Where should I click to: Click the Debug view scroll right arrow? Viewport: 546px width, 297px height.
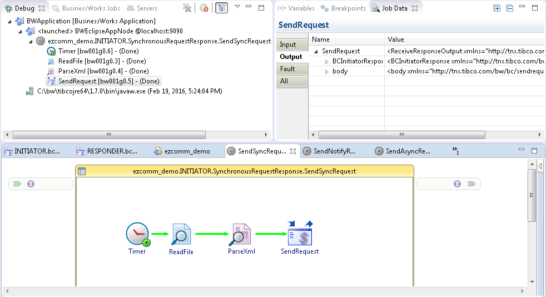tap(266, 135)
